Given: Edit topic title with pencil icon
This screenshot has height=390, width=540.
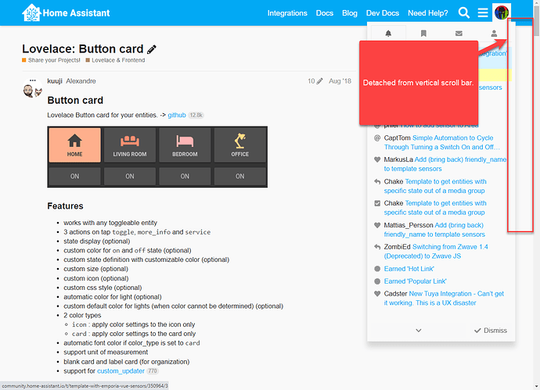Looking at the screenshot, I should coord(152,49).
